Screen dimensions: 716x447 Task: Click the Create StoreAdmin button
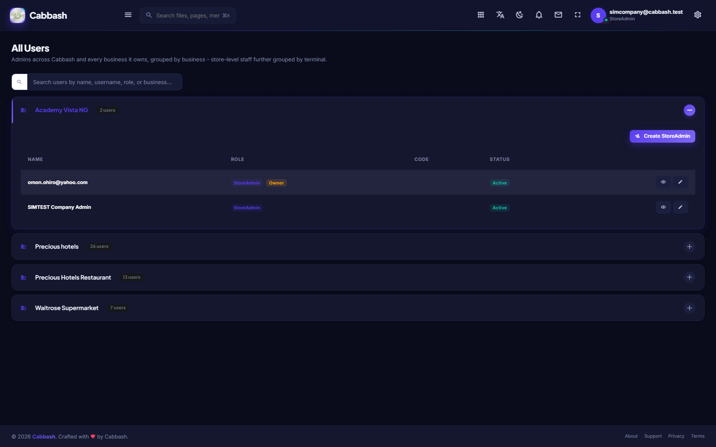[662, 136]
